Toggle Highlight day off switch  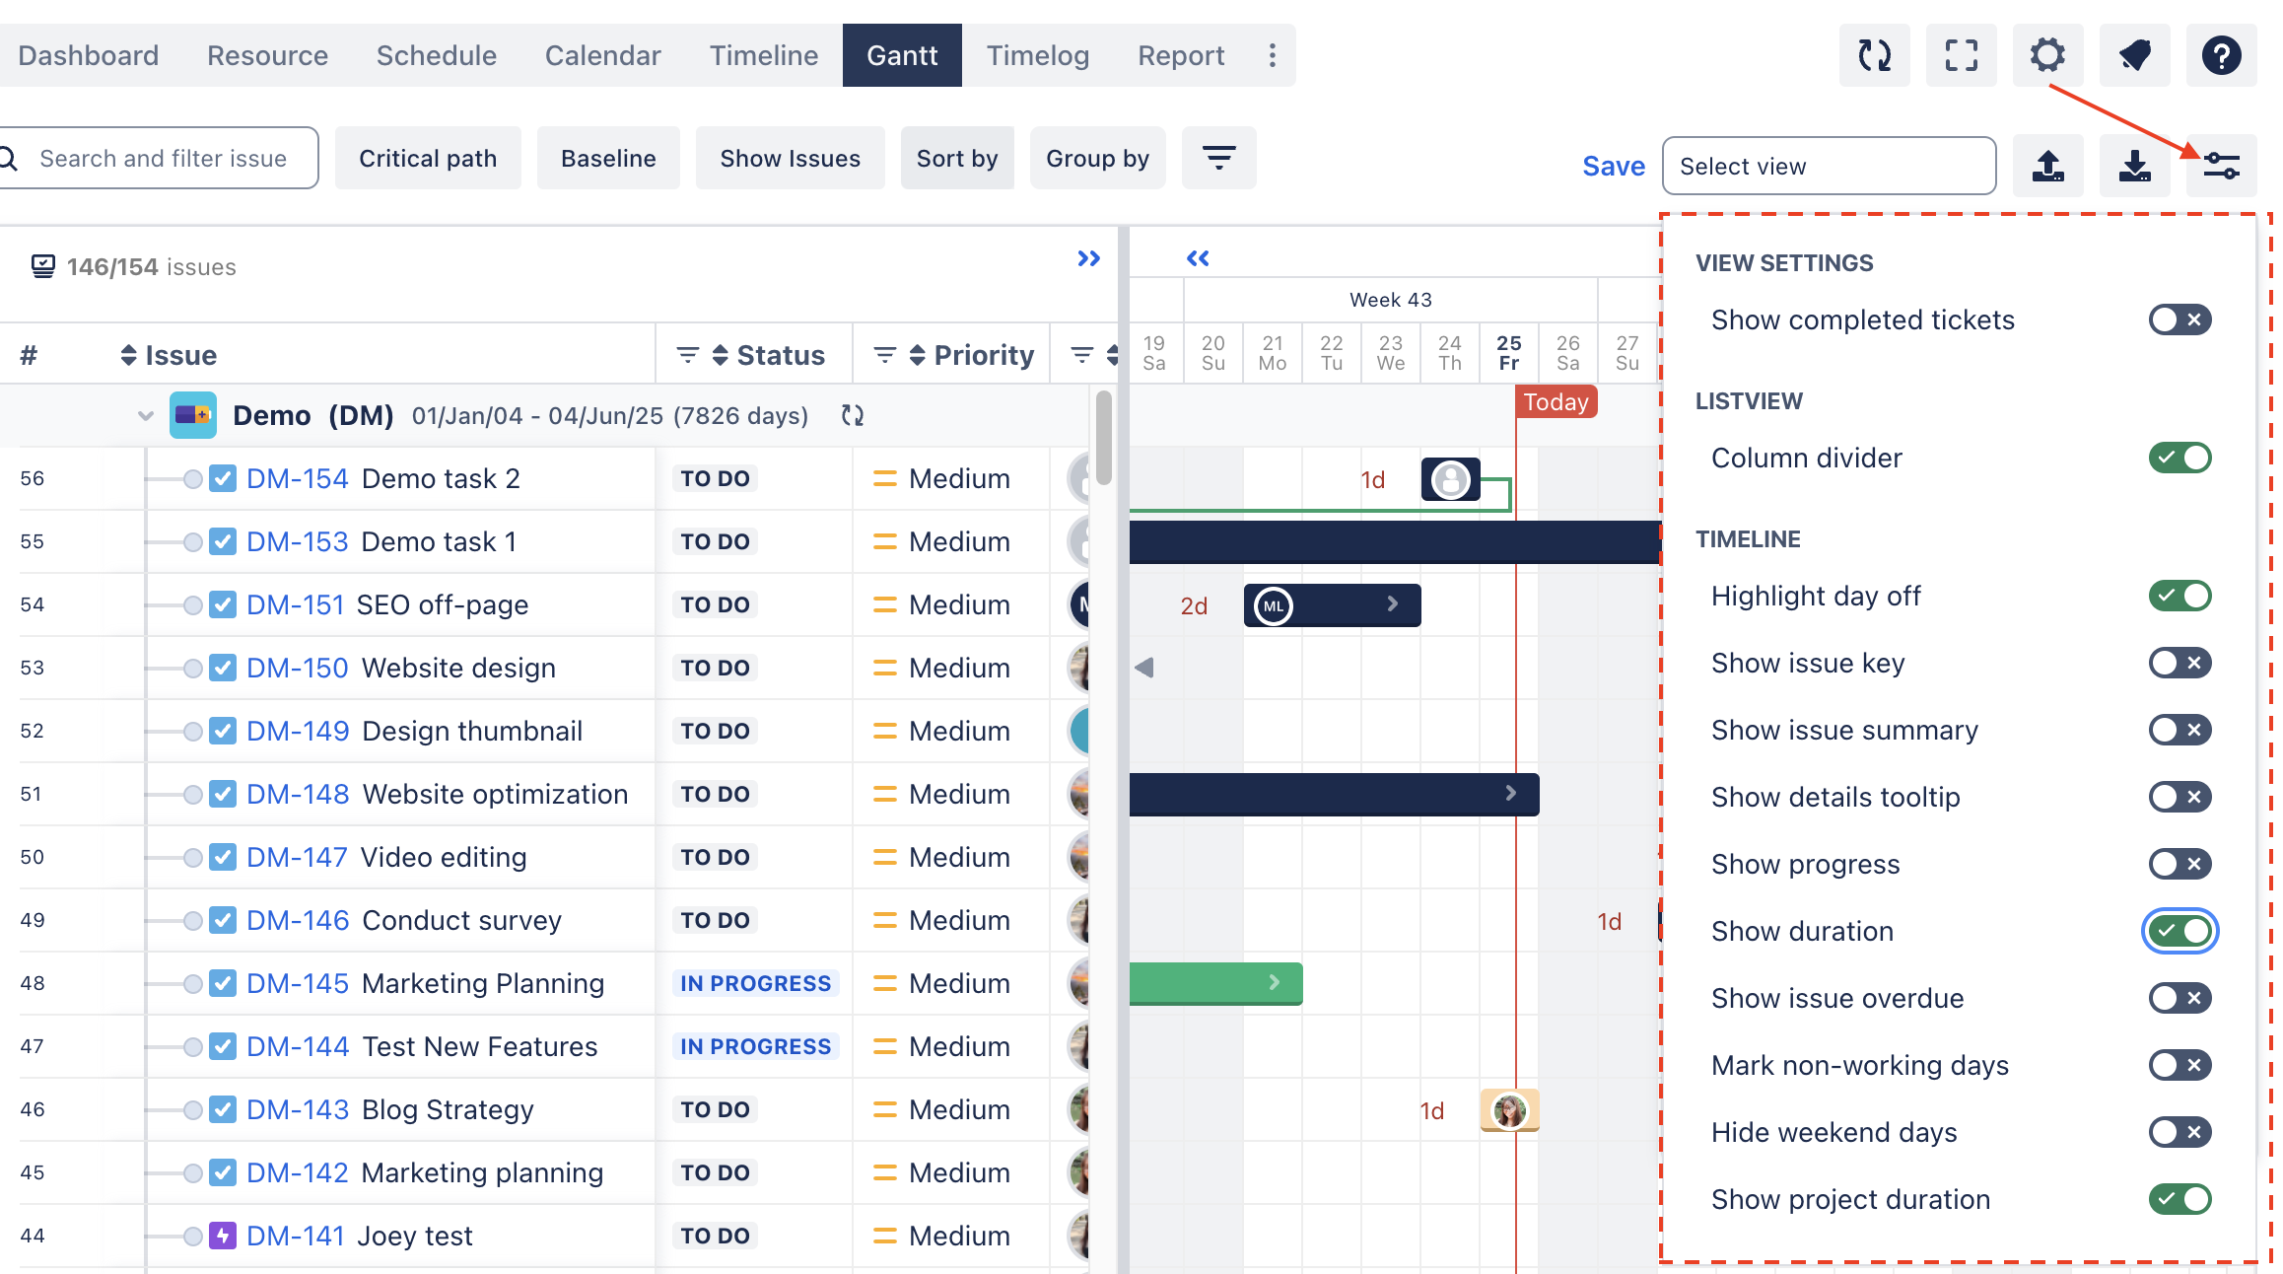pos(2179,596)
